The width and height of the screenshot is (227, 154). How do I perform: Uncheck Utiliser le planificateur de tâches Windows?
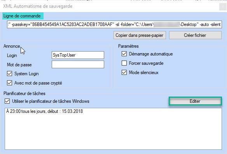(x=7, y=101)
